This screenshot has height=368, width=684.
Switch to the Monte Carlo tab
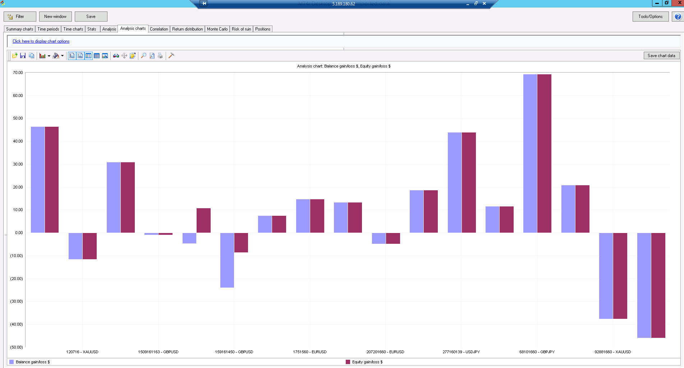click(217, 29)
